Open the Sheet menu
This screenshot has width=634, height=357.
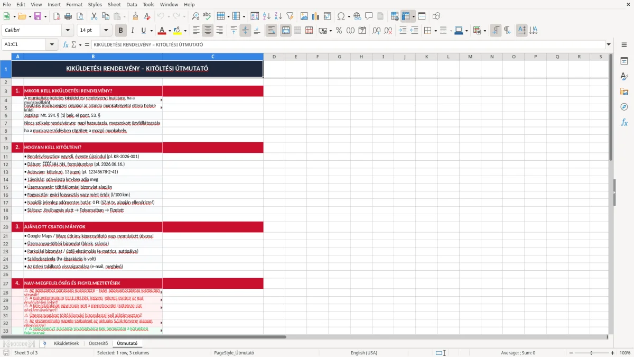point(114,4)
